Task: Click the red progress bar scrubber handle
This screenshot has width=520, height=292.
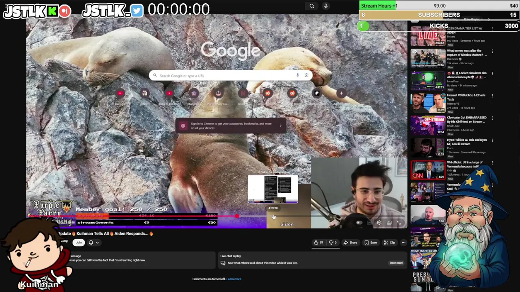Action: pyautogui.click(x=236, y=216)
